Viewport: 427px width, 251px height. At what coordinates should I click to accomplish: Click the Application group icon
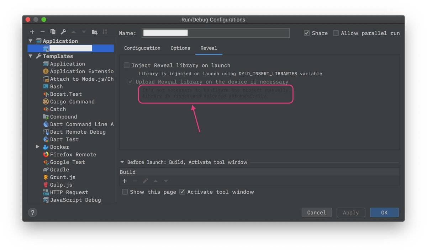(x=38, y=41)
